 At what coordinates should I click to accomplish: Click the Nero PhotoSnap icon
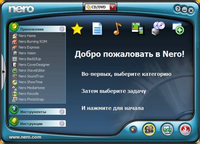click(x=15, y=99)
